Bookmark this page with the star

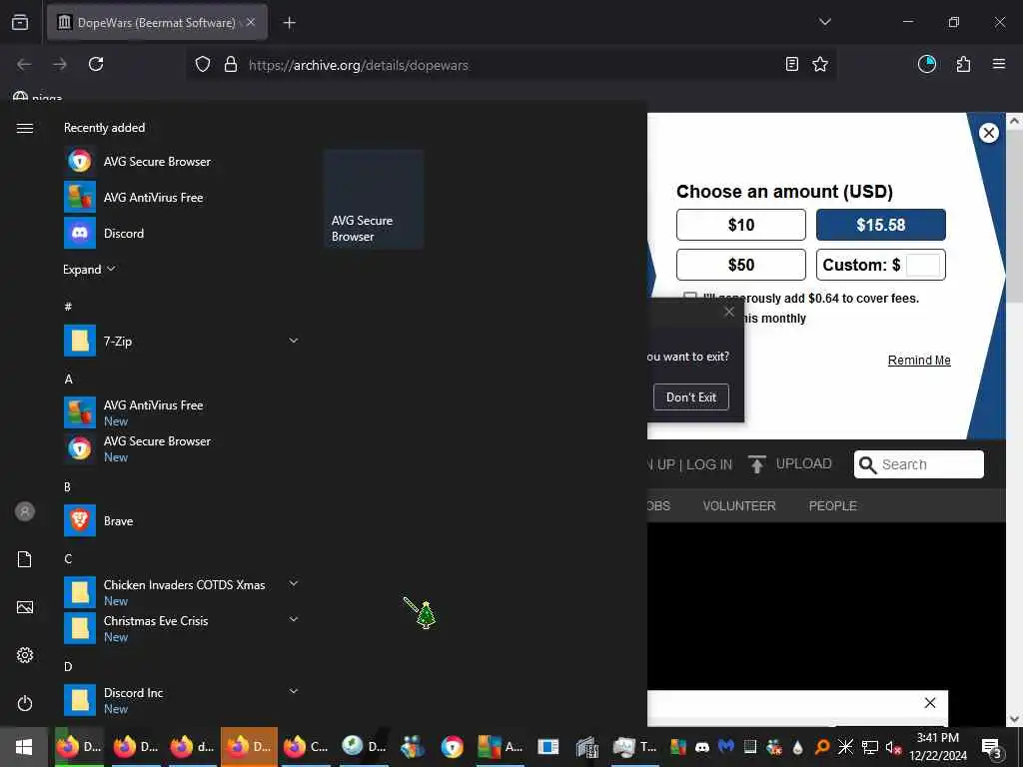tap(820, 64)
